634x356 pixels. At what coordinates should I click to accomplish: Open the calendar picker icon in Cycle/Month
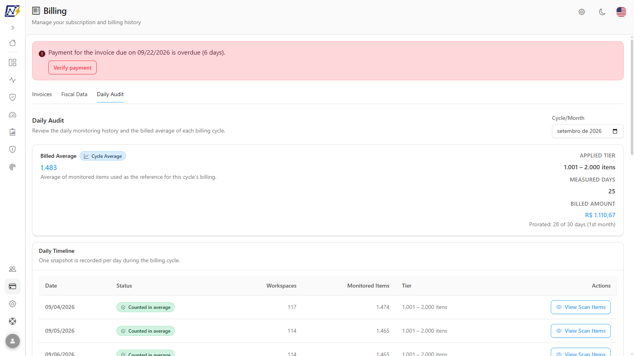(x=615, y=131)
